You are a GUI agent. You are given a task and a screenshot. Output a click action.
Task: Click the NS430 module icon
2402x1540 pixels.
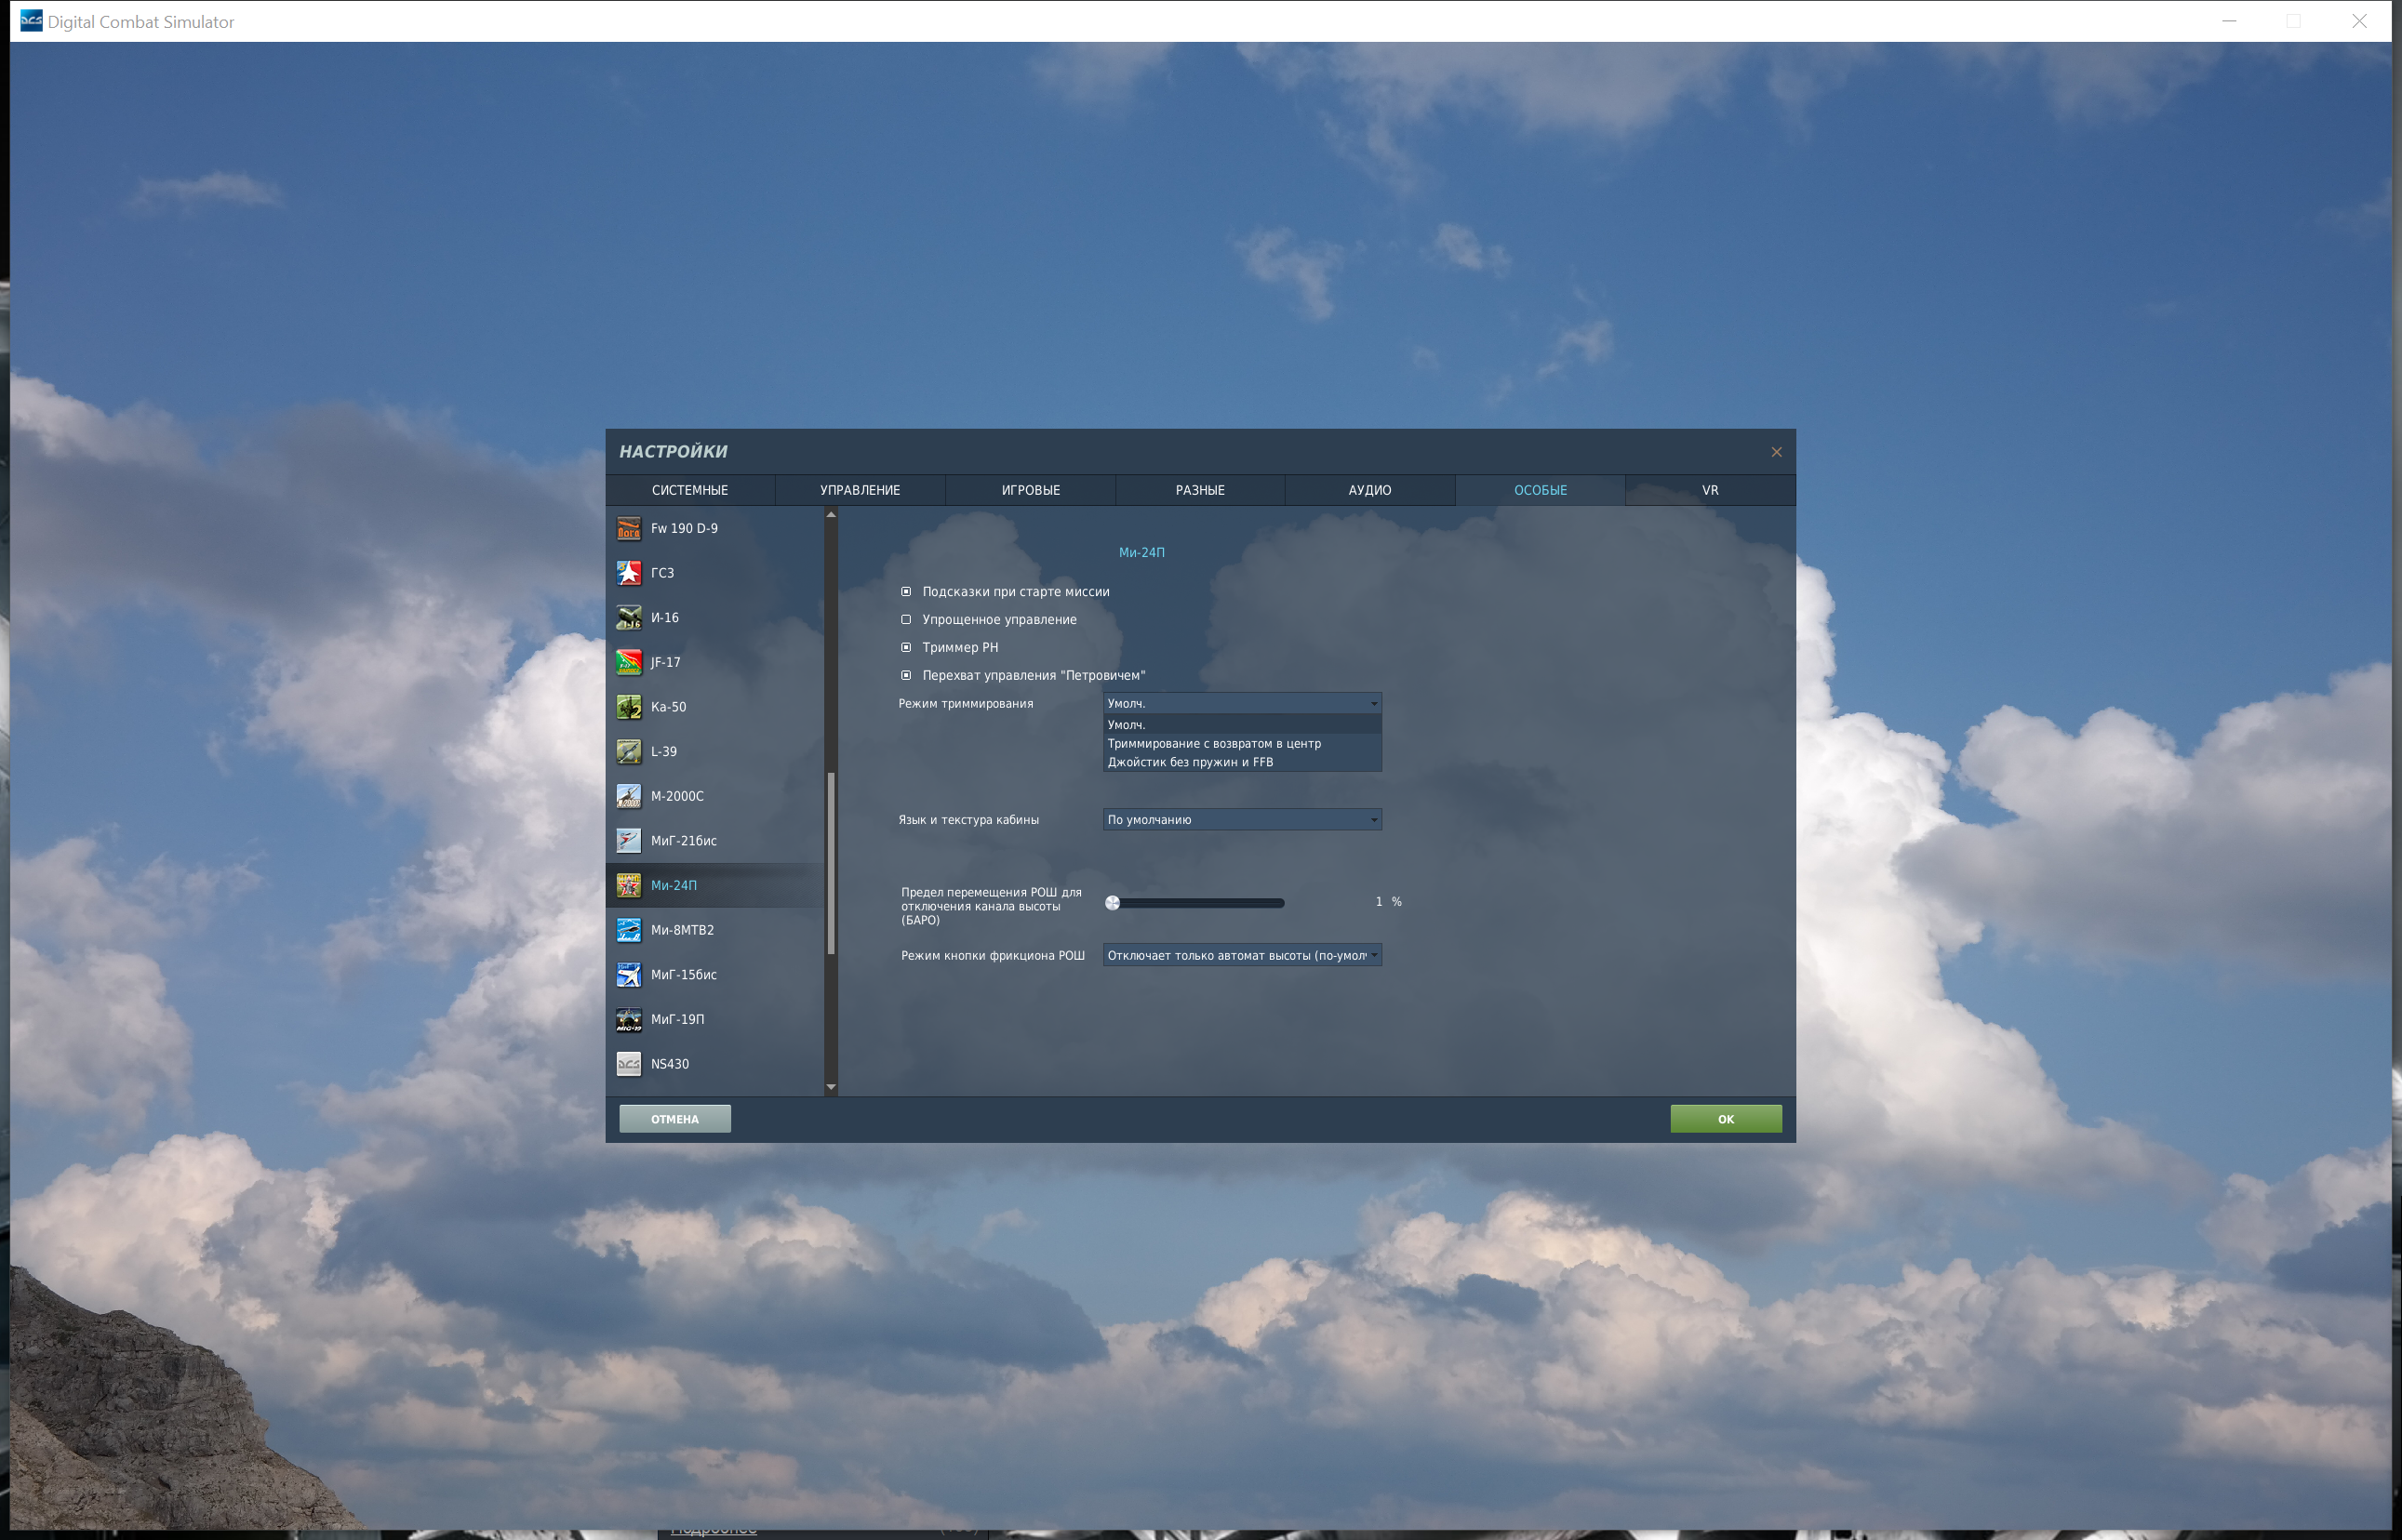[628, 1064]
